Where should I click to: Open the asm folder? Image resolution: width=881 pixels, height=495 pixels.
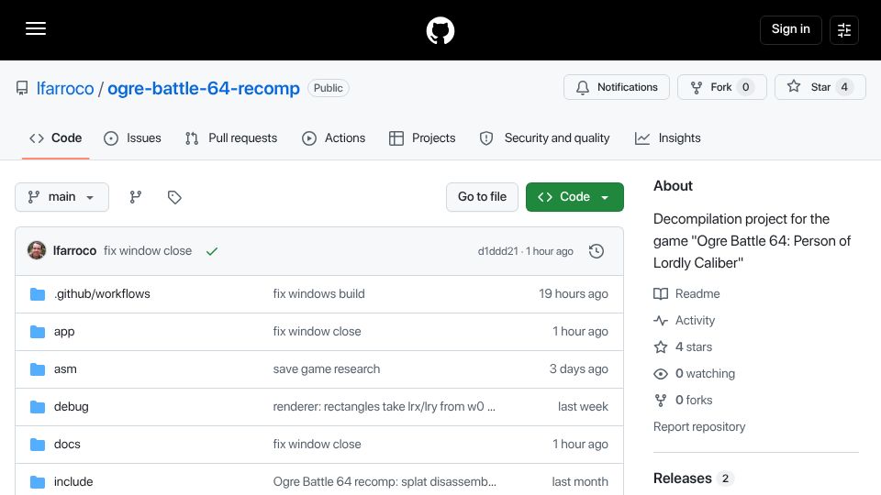tap(65, 369)
